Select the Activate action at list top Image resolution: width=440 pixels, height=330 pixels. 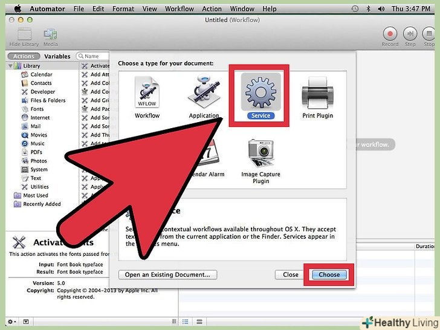(95, 66)
